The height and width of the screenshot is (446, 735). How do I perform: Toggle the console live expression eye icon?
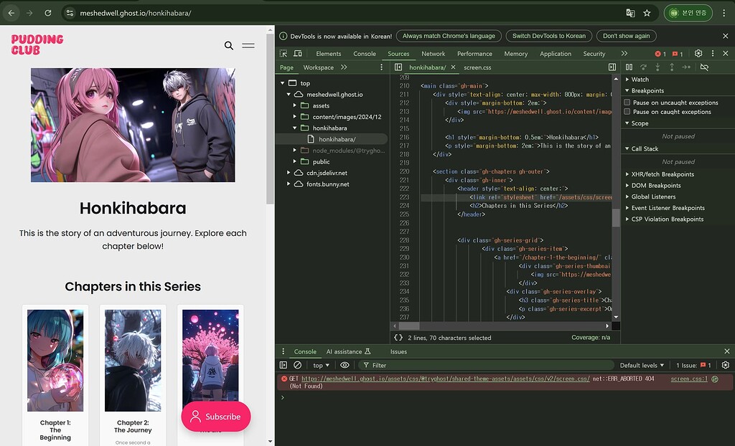click(x=345, y=366)
